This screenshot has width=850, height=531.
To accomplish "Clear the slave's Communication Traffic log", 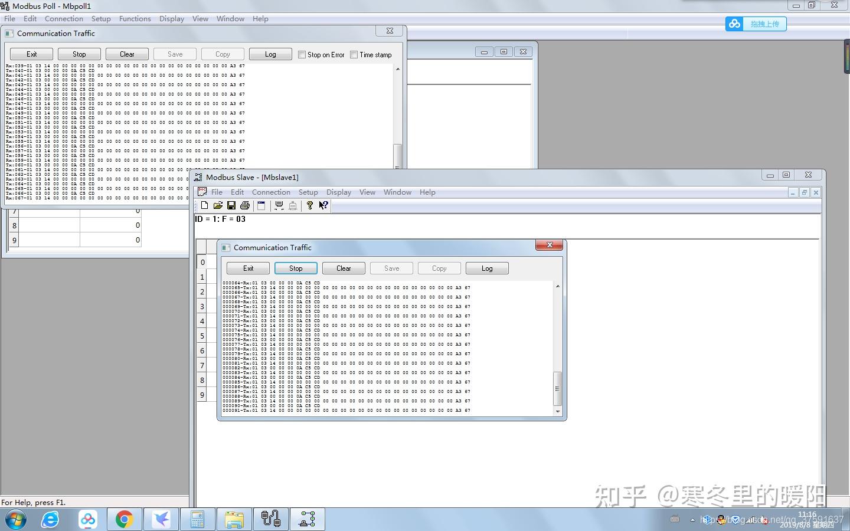I will click(x=343, y=268).
